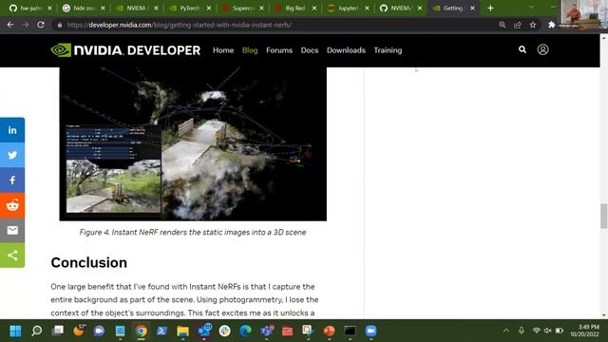The width and height of the screenshot is (608, 342).
Task: Open the green general share icon
Action: click(x=12, y=256)
